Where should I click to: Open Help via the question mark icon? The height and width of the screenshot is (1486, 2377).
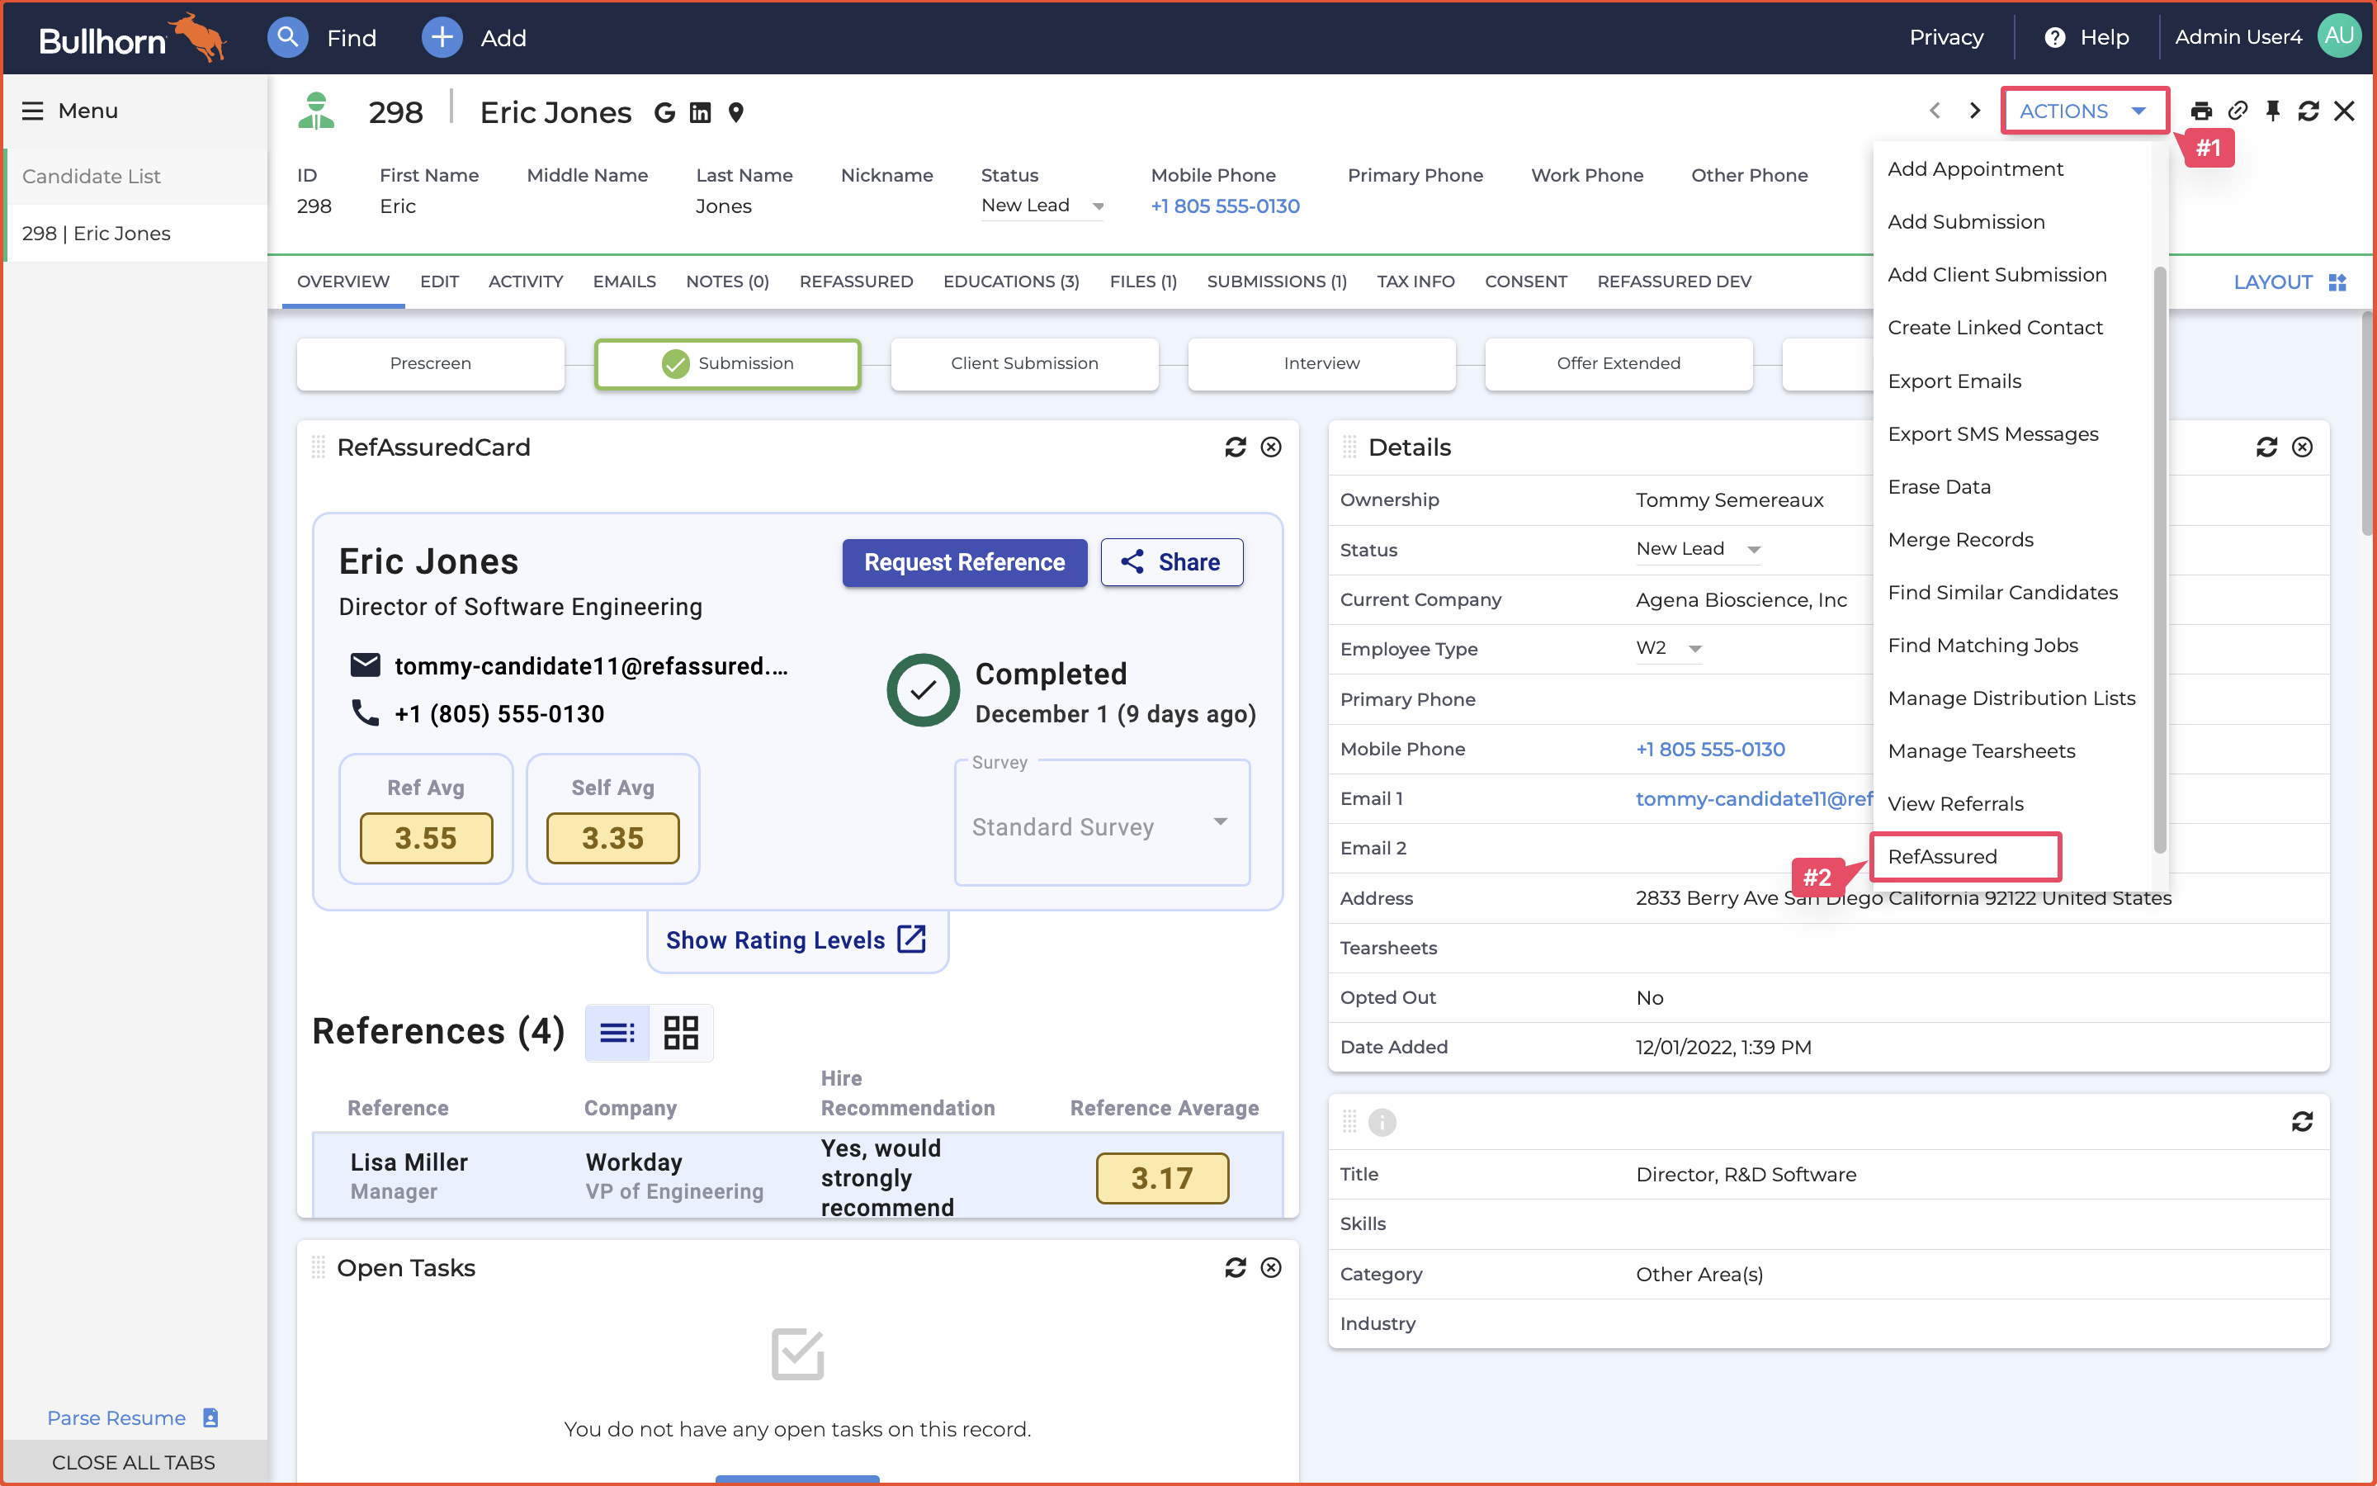(x=2056, y=37)
